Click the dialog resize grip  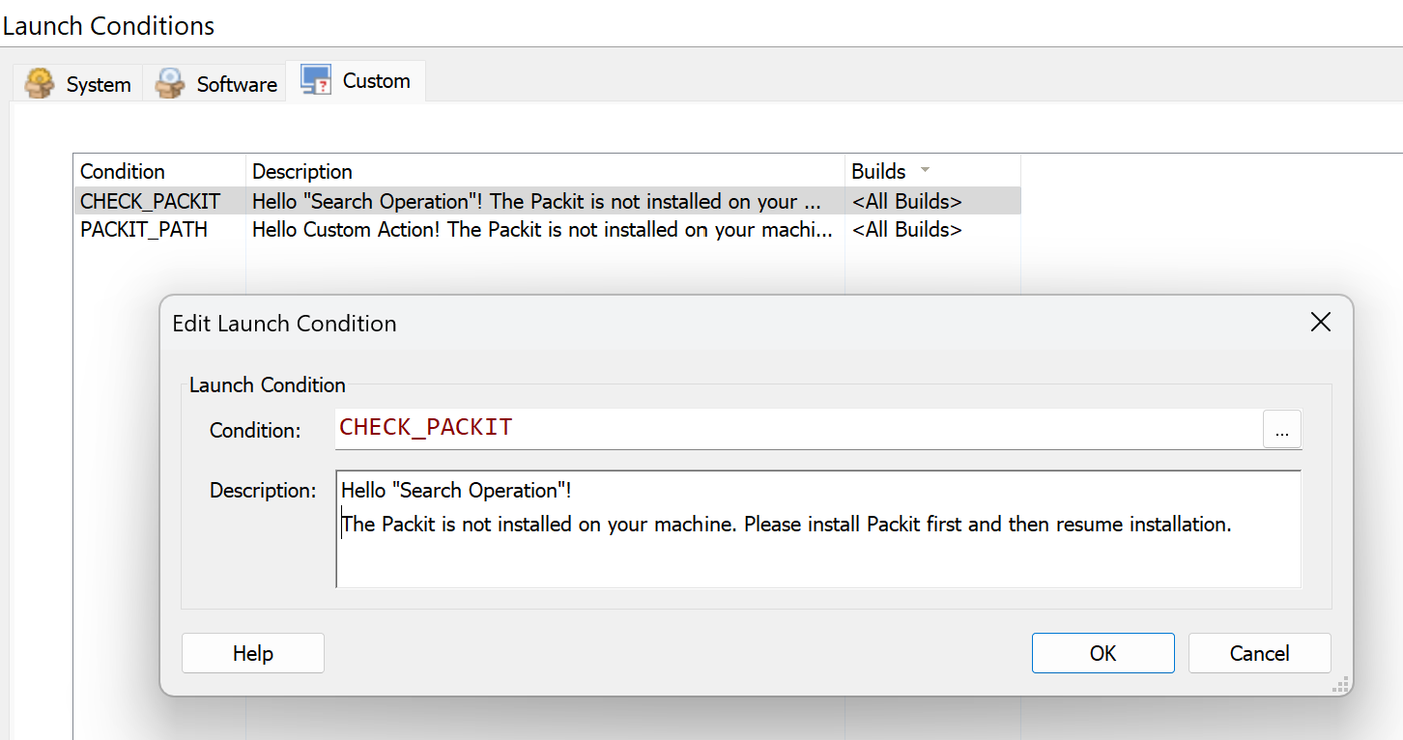tap(1340, 684)
